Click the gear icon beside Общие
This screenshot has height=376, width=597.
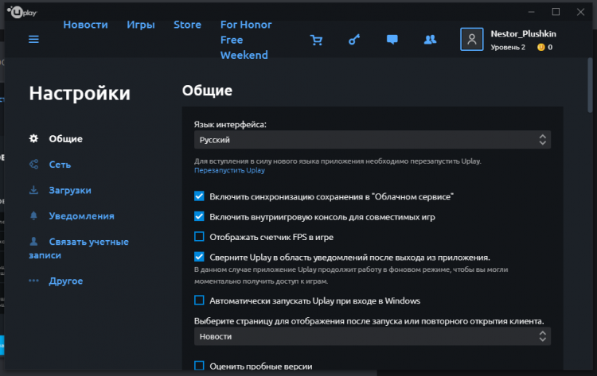33,139
